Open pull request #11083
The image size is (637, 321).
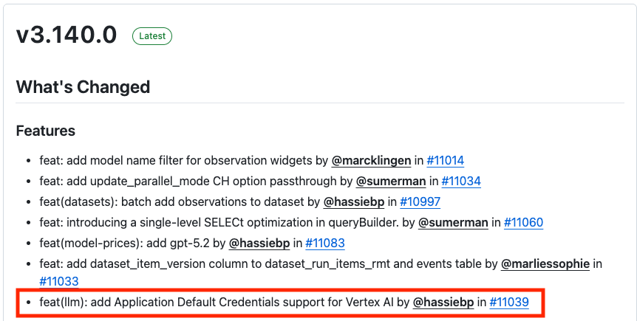(325, 243)
